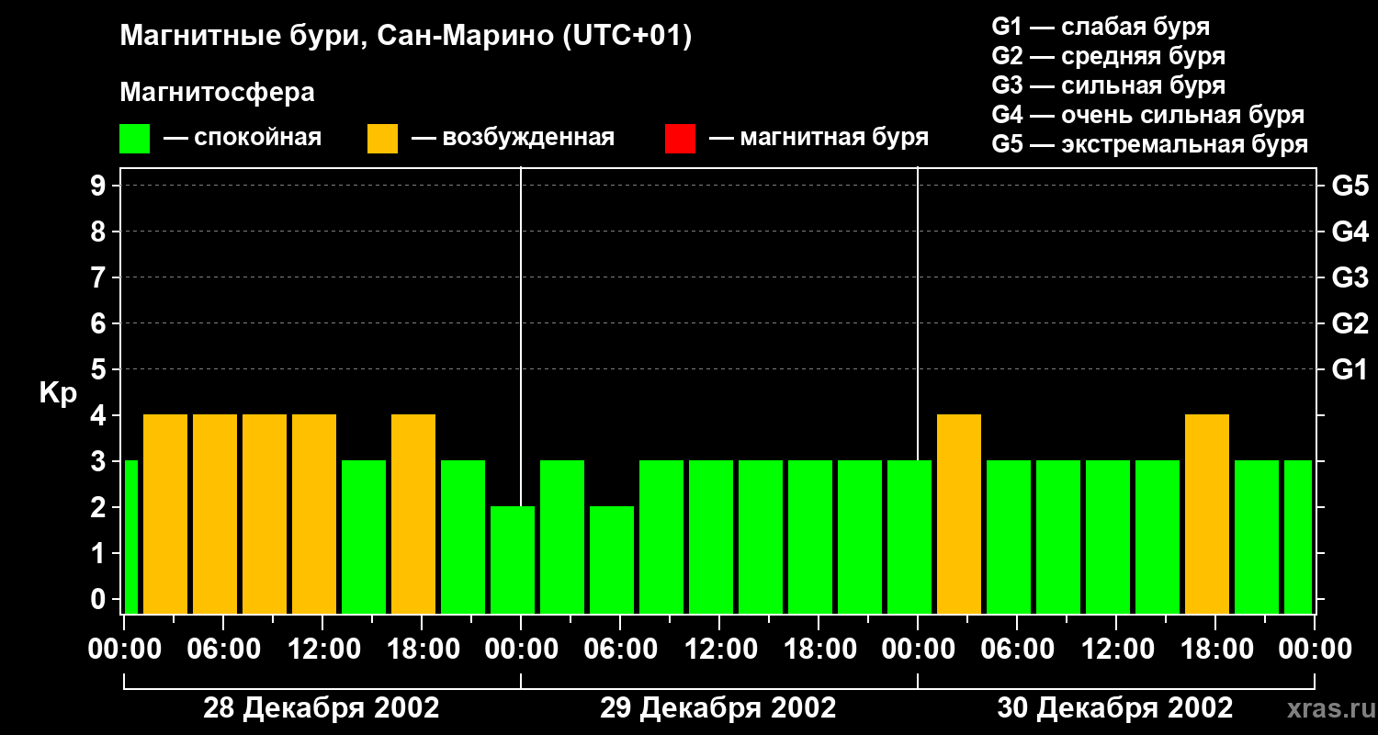Click '06:00' time label under 29 December

(x=621, y=649)
